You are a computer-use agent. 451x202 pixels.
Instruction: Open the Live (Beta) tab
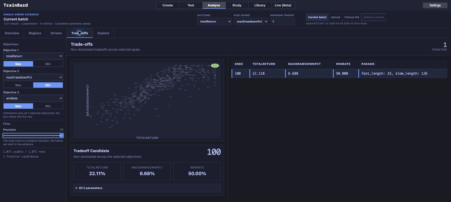pos(283,5)
